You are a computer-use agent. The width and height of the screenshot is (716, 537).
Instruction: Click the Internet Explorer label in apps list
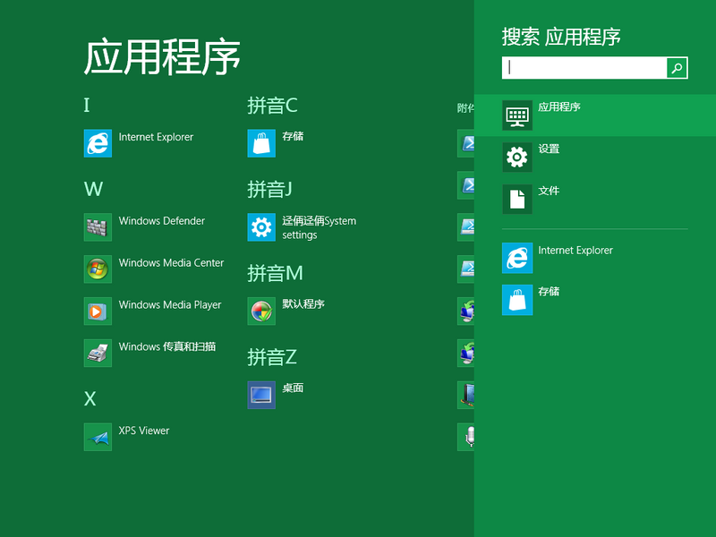[156, 137]
